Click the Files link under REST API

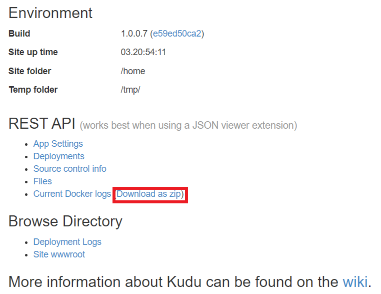(x=42, y=181)
